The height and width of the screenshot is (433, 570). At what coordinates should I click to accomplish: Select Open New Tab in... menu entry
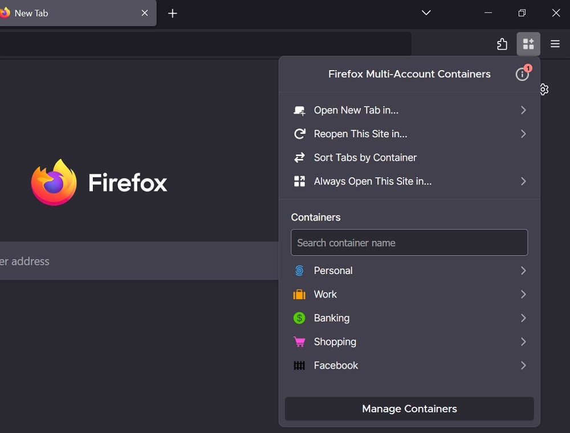point(409,111)
